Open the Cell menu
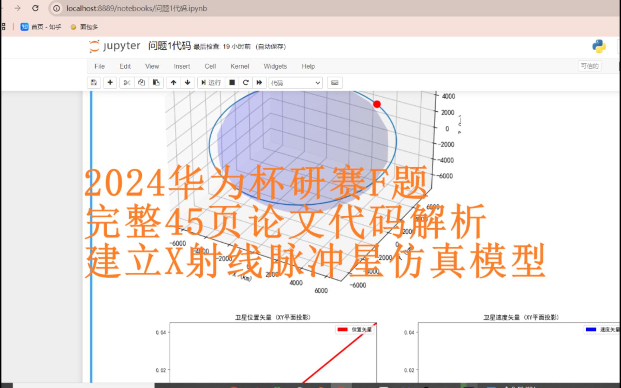The height and width of the screenshot is (388, 621). [210, 66]
